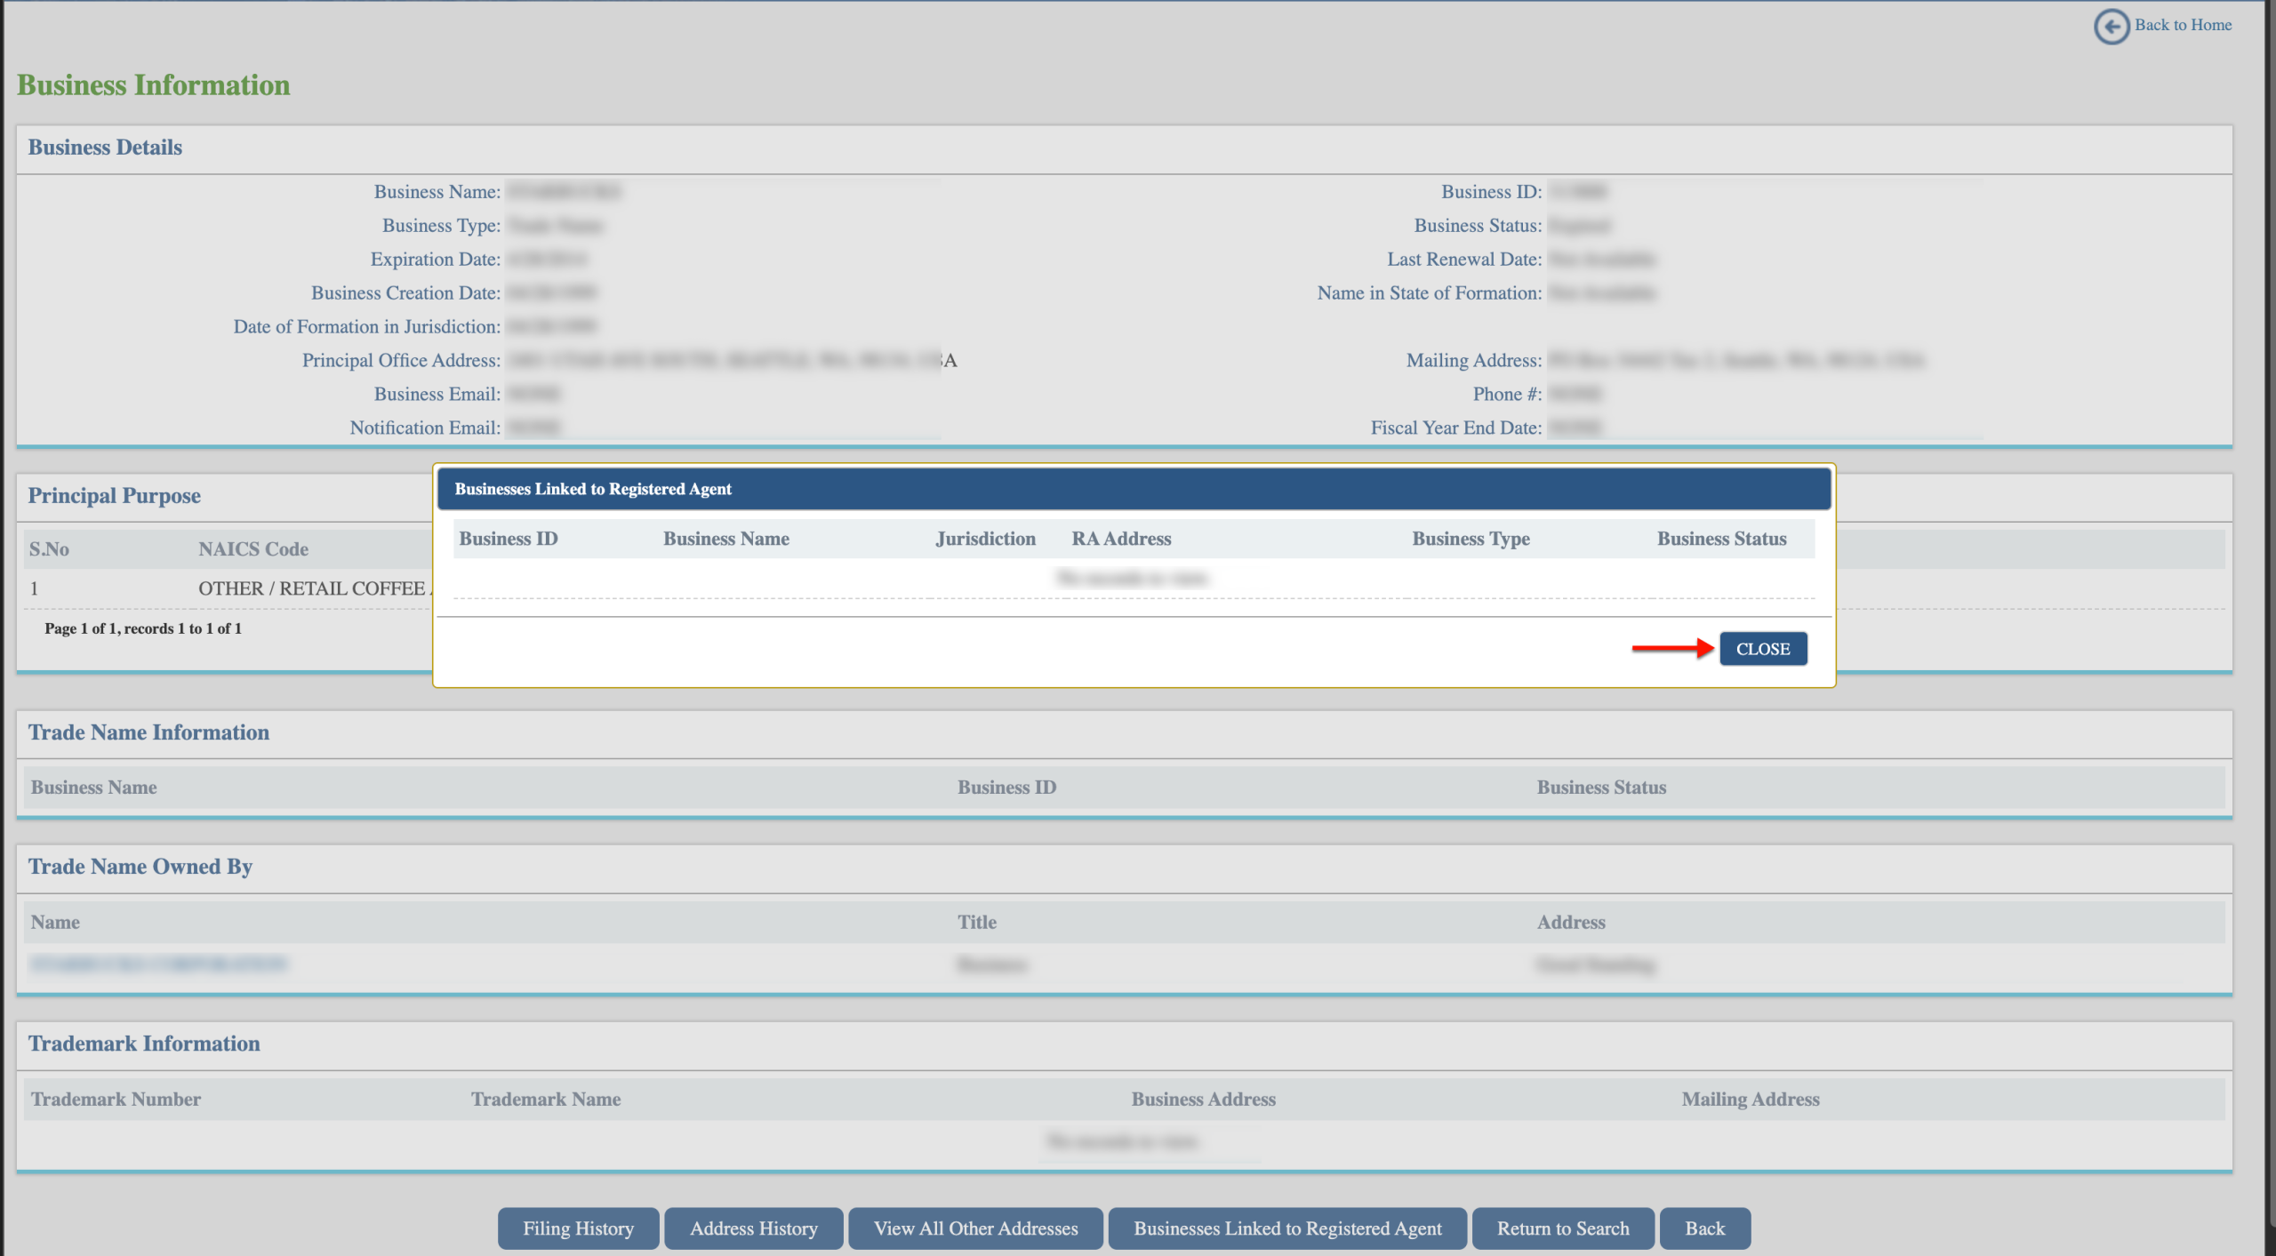
Task: Click Mailing Address header in Trademark Information
Action: [1750, 1100]
